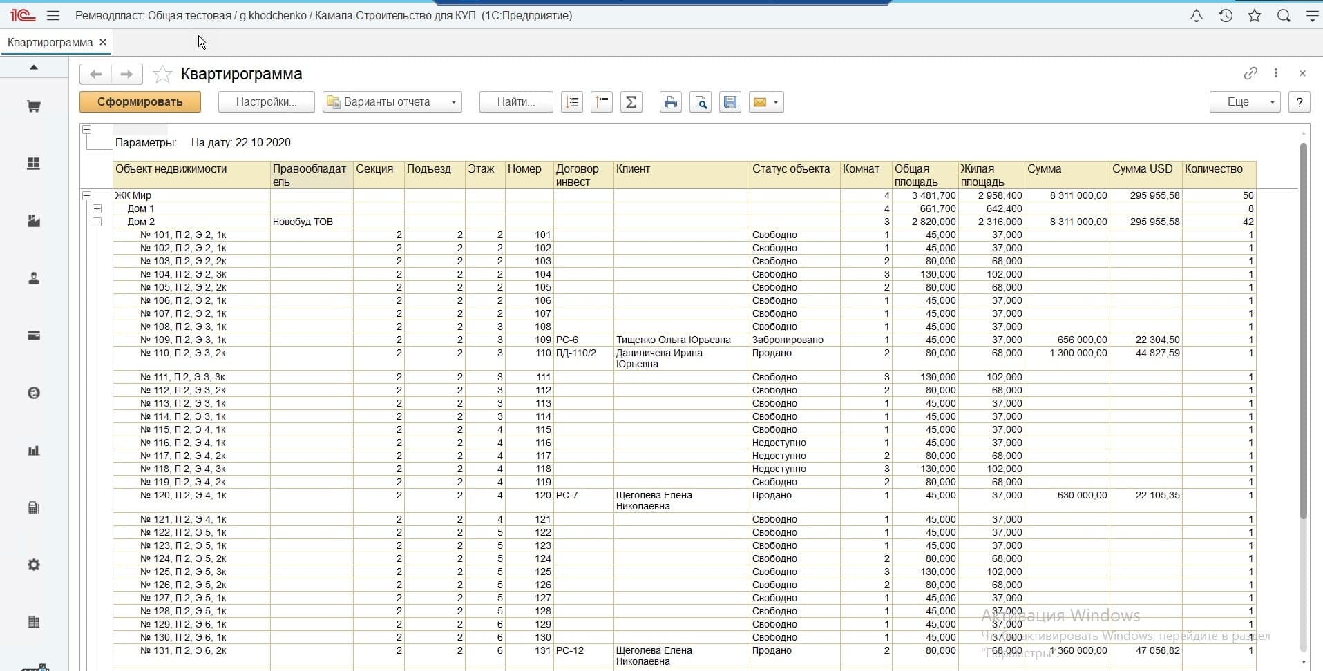Switch to the Квартирограмма tab
Image resolution: width=1323 pixels, height=671 pixels.
click(50, 42)
